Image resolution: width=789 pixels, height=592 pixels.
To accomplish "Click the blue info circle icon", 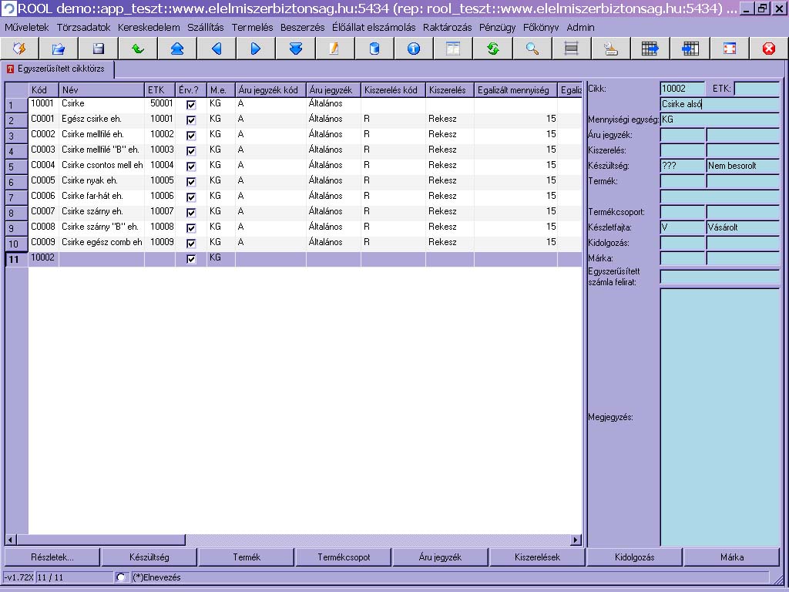I will click(x=414, y=49).
